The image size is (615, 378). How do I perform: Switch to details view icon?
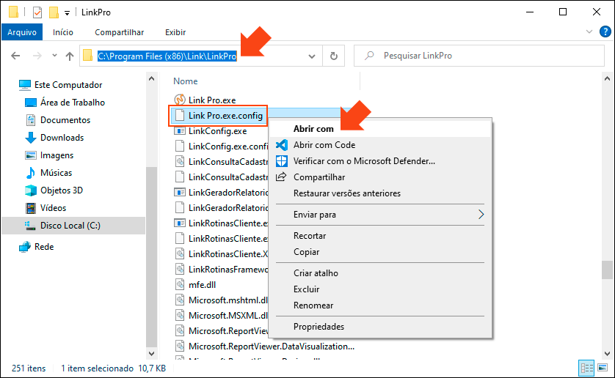tap(587, 368)
